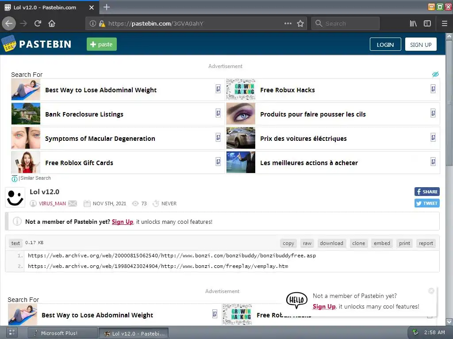Show site information icon in address bar
Image resolution: width=453 pixels, height=339 pixels.
93,23
